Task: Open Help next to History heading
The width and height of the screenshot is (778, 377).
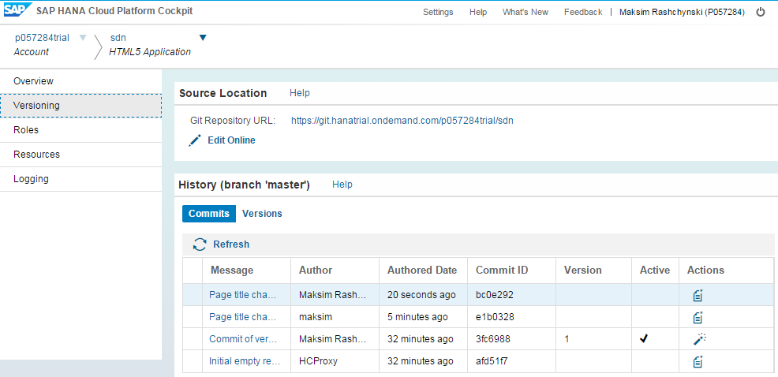Action: pyautogui.click(x=342, y=185)
